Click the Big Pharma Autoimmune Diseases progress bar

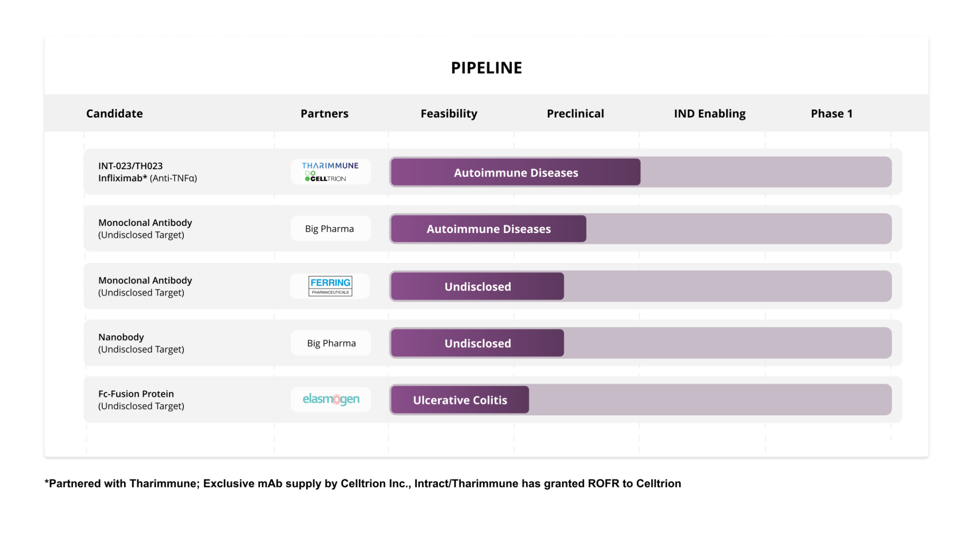point(488,229)
